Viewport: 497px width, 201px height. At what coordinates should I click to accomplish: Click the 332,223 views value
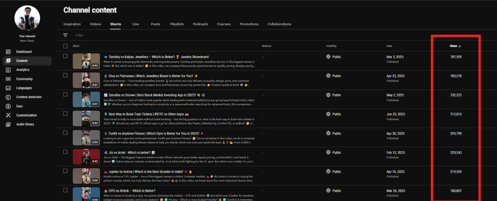[456, 95]
